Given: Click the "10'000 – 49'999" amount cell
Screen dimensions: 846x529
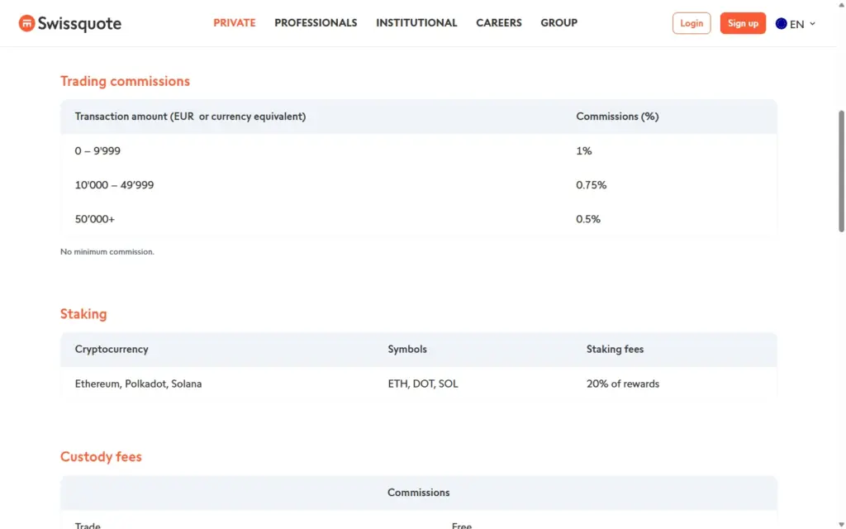Looking at the screenshot, I should pos(114,185).
